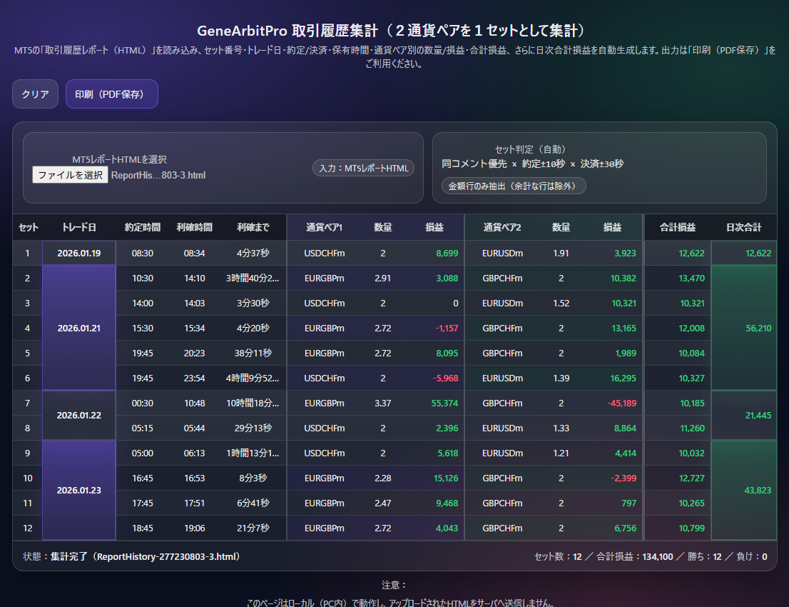
Task: Select the 2026.01.19 trade date cell
Action: (x=78, y=254)
